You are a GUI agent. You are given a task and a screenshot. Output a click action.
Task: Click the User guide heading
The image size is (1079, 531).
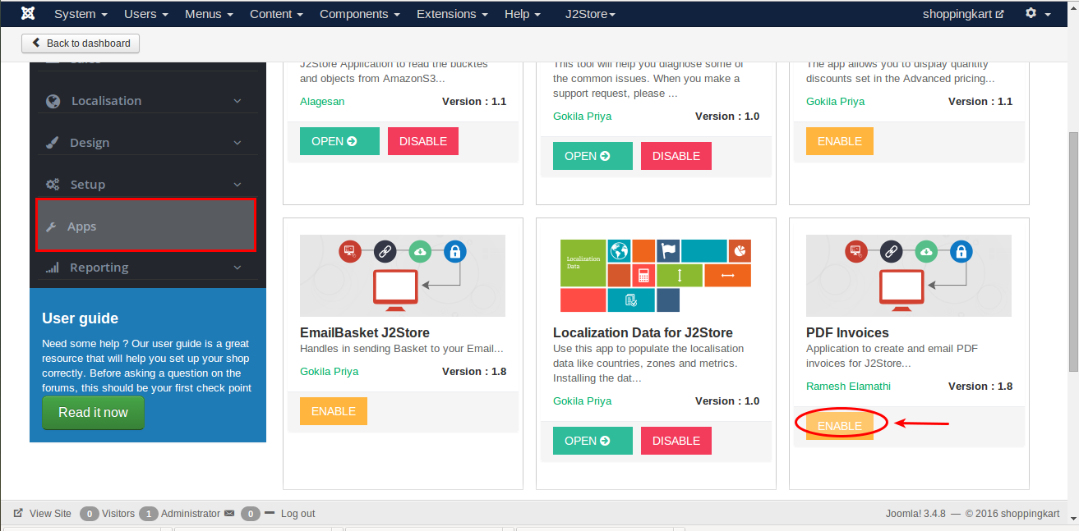click(80, 318)
